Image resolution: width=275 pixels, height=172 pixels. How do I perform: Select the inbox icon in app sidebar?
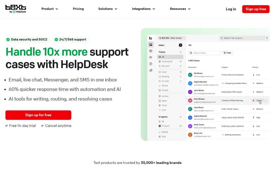tap(151, 44)
